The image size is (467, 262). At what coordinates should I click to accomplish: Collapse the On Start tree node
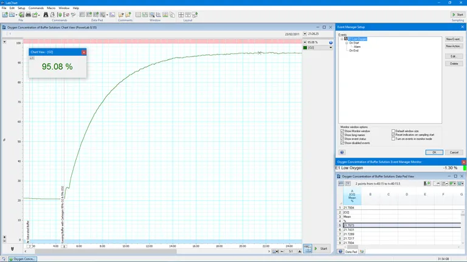pos(347,43)
